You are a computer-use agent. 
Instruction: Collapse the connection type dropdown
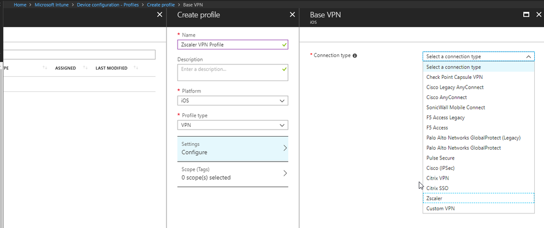[527, 56]
